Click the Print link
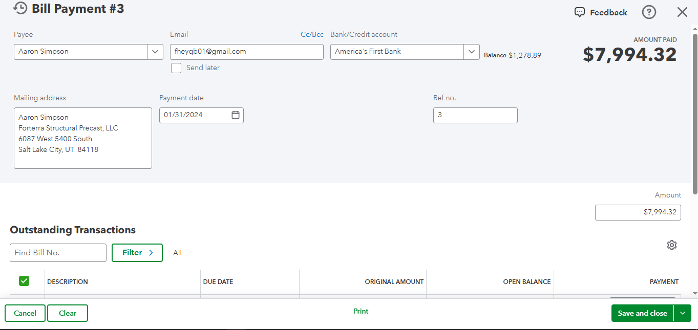 pos(361,311)
